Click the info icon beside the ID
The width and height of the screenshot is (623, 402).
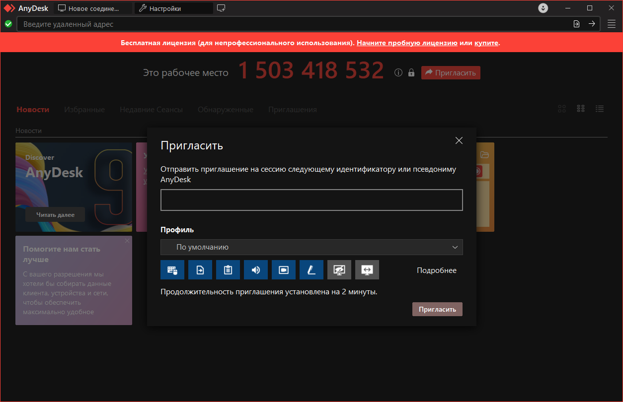tap(398, 73)
